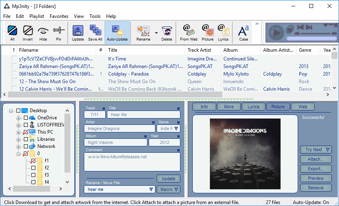Click the Remove button
339x206 pixels.
(316, 188)
